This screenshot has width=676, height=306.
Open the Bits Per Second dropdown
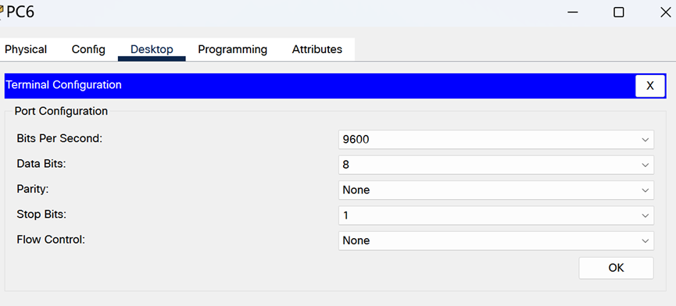(x=495, y=140)
